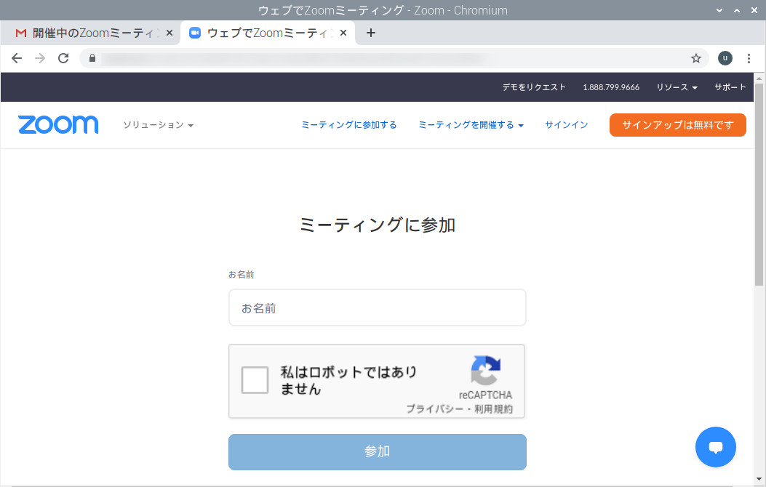Click the scrollbar down arrow
Screen dimensions: 766x487
pos(759,480)
